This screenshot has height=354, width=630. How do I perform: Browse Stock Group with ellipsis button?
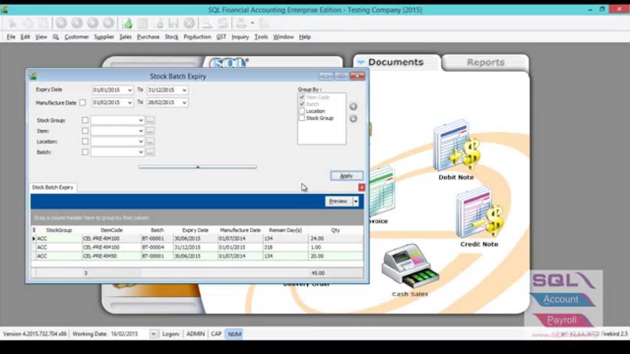tap(150, 120)
